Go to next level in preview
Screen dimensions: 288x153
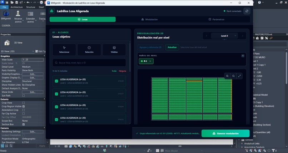242,36
